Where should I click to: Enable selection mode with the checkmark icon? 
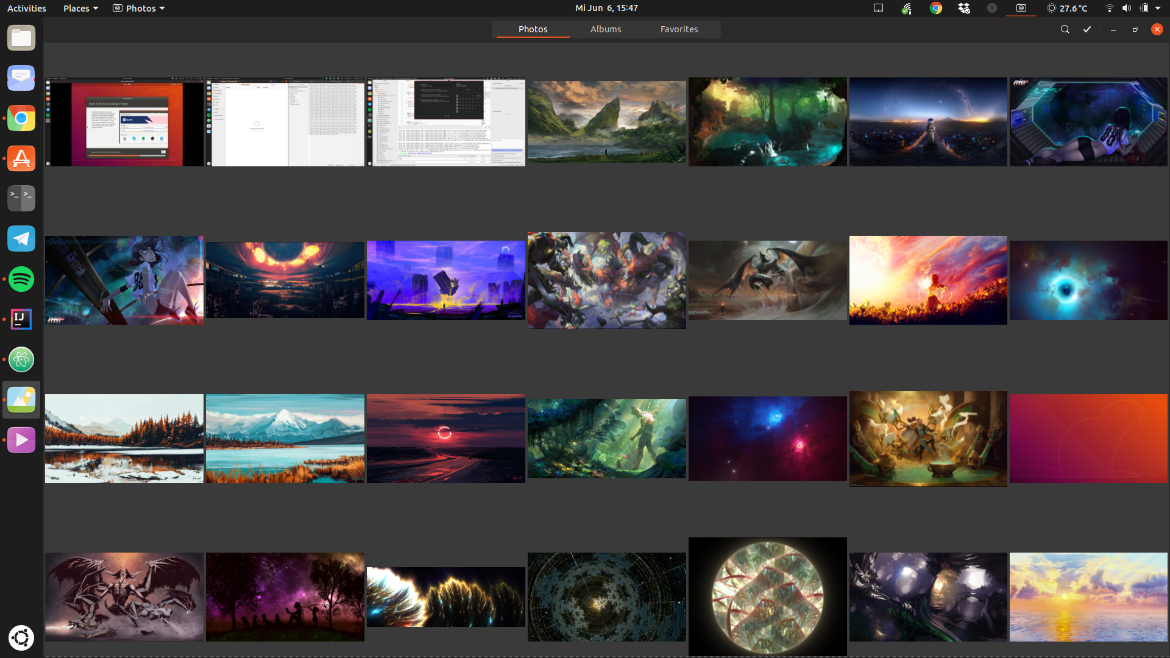tap(1087, 29)
